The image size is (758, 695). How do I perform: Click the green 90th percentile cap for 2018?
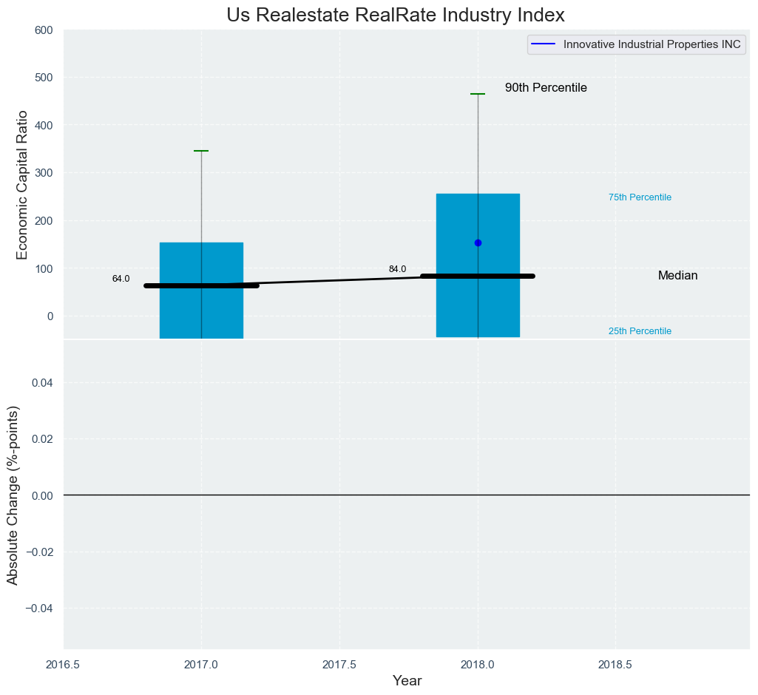pyautogui.click(x=478, y=94)
